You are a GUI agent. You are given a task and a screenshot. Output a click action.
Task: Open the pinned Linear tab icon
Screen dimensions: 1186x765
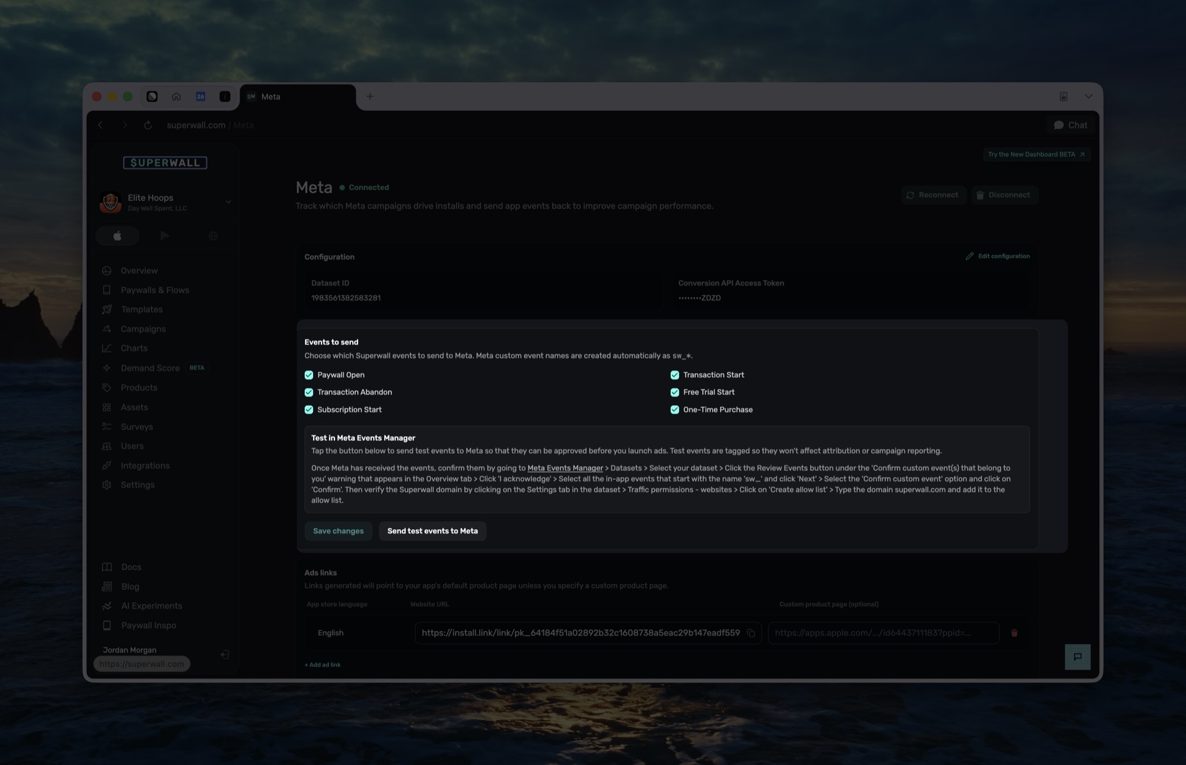point(152,97)
